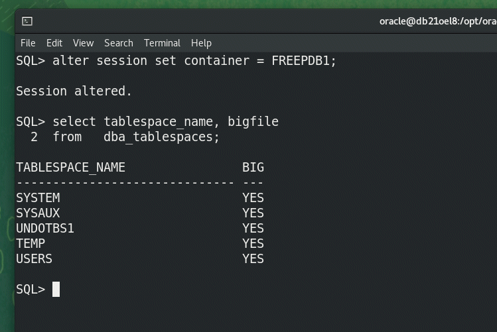The image size is (497, 332).
Task: Open the File menu
Action: pyautogui.click(x=28, y=43)
